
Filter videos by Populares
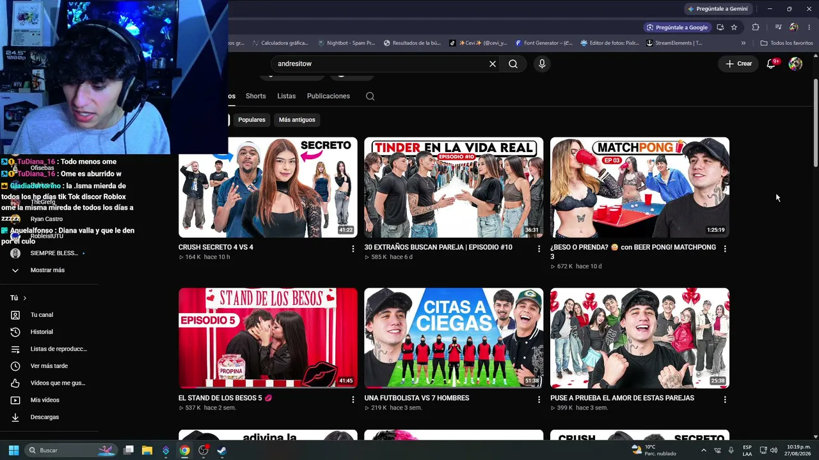pos(251,119)
